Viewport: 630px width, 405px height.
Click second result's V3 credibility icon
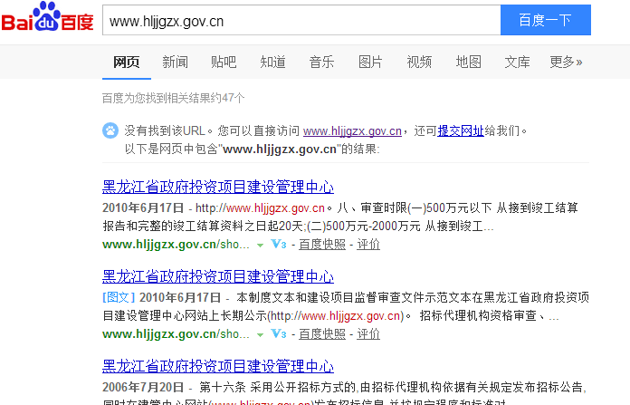tap(279, 333)
